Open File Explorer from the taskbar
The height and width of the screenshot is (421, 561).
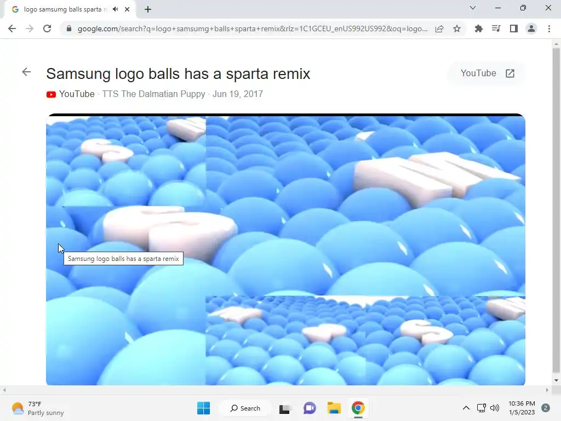click(334, 408)
